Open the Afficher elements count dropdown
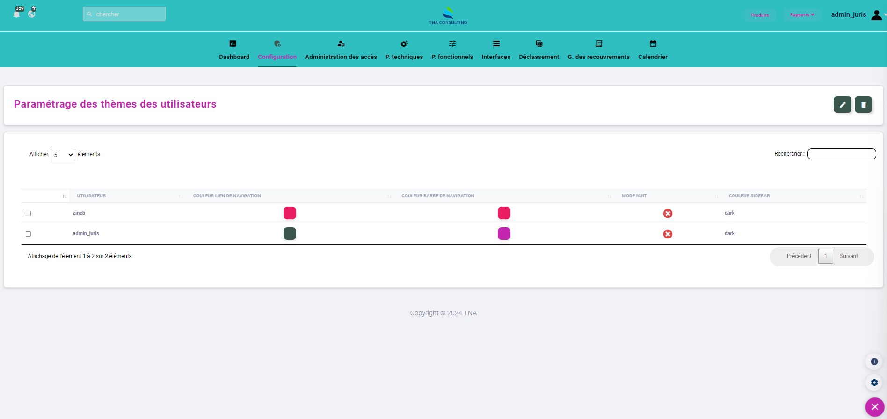887x419 pixels. coord(63,155)
